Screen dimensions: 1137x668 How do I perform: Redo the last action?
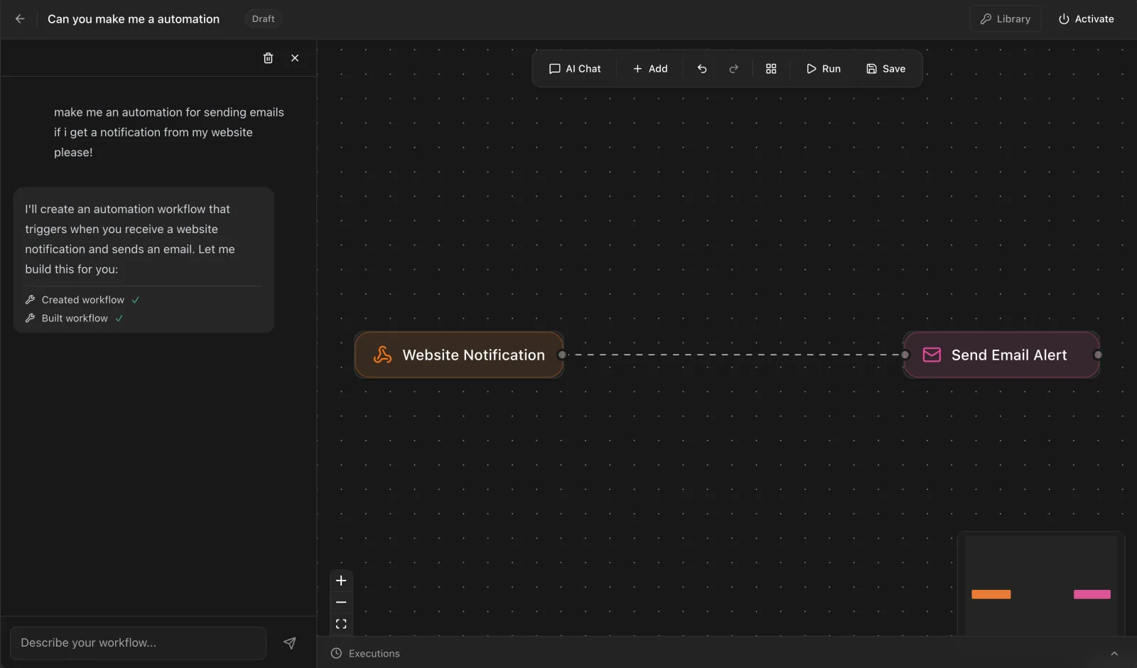(733, 69)
